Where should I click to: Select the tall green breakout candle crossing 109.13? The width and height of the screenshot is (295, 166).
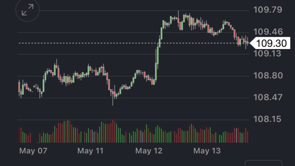(x=158, y=55)
